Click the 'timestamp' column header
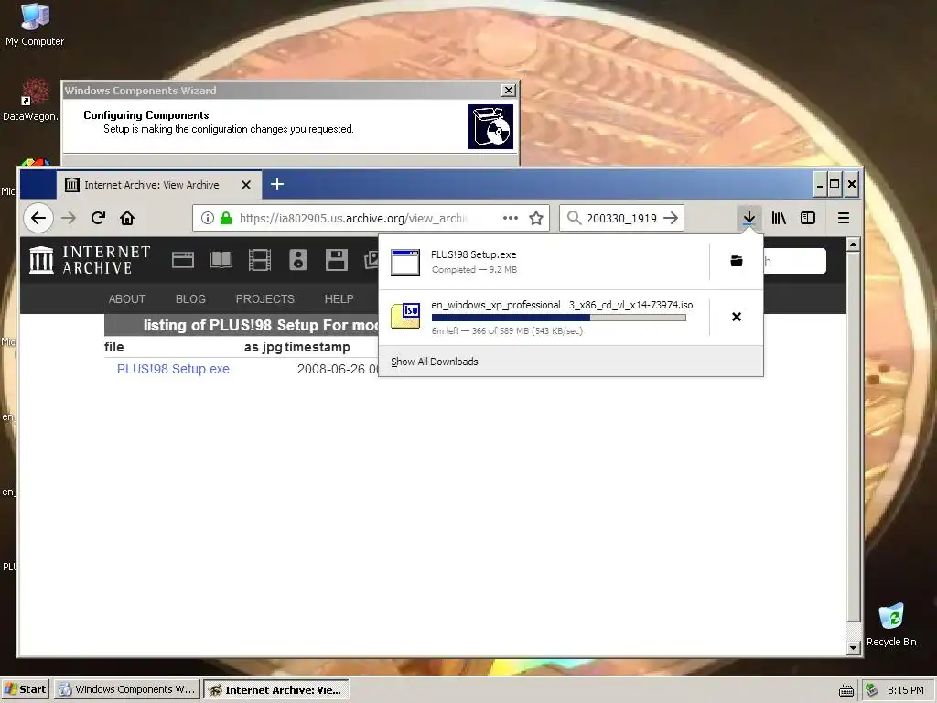 [x=318, y=347]
